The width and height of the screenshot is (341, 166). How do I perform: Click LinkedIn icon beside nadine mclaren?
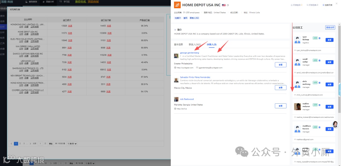320,105
